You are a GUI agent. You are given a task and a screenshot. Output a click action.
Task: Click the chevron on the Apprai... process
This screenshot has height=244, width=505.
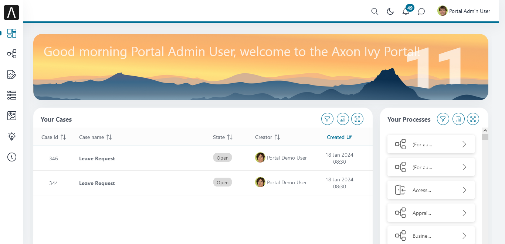pos(464,213)
